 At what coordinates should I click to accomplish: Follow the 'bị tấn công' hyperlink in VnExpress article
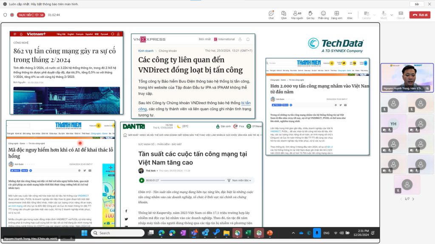click(x=246, y=103)
